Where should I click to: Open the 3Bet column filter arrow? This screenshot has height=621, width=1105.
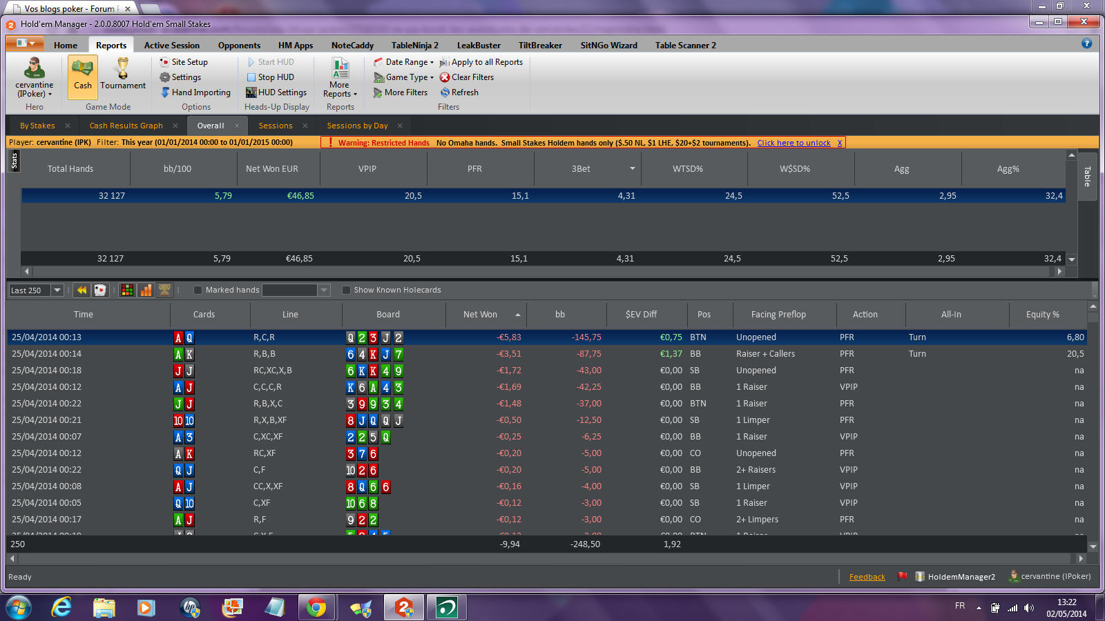click(632, 169)
